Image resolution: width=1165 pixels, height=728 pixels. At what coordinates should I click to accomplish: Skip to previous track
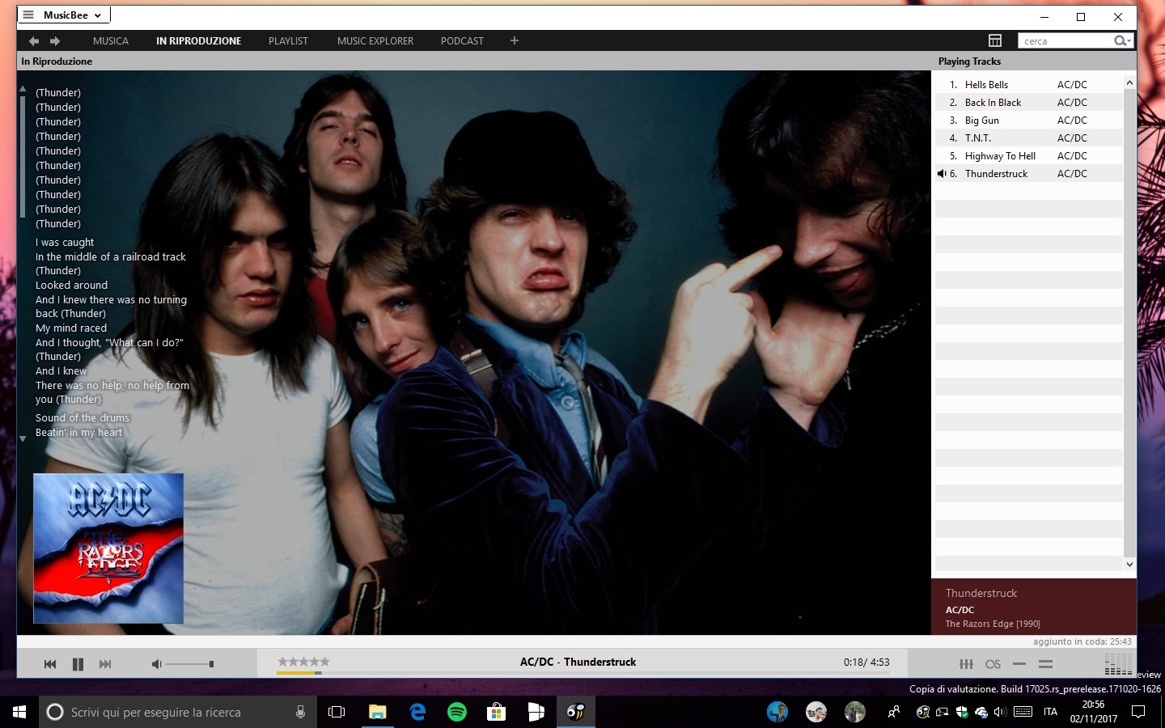coord(50,664)
